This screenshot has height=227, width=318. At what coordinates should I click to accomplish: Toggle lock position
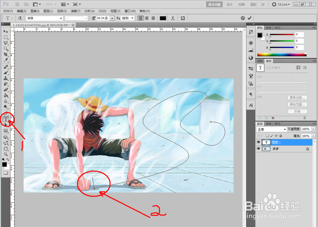click(x=276, y=136)
